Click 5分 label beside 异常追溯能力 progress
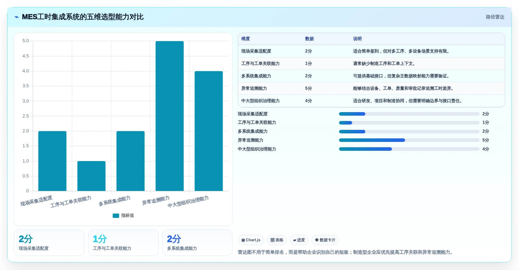This screenshot has width=519, height=270. (x=486, y=140)
